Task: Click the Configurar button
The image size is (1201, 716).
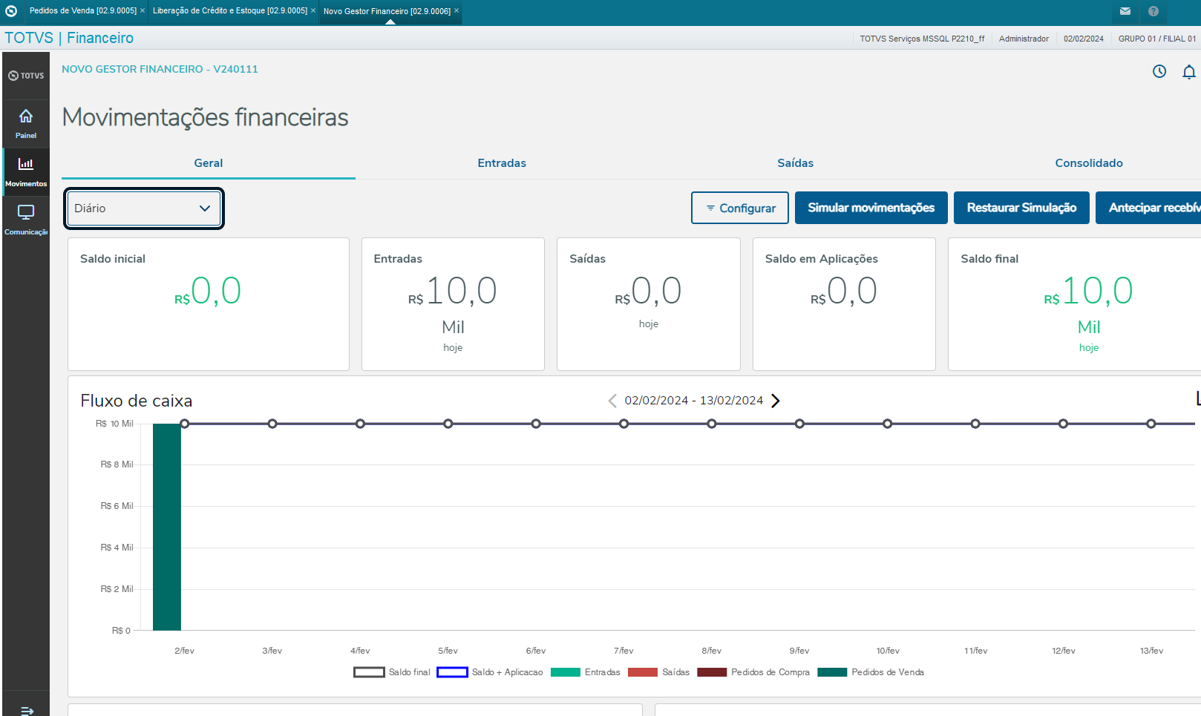Action: pos(740,208)
